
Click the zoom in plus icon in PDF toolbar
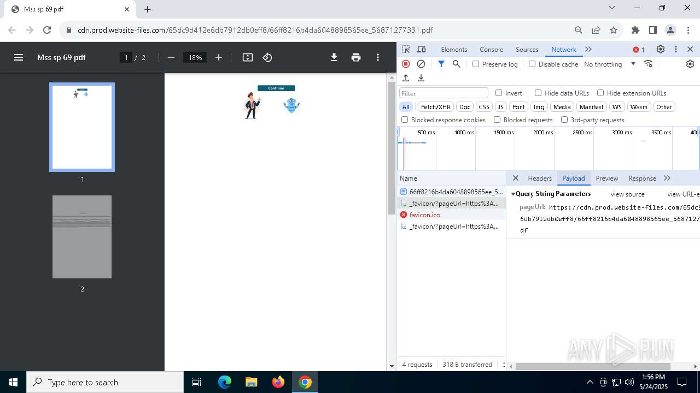(x=219, y=57)
